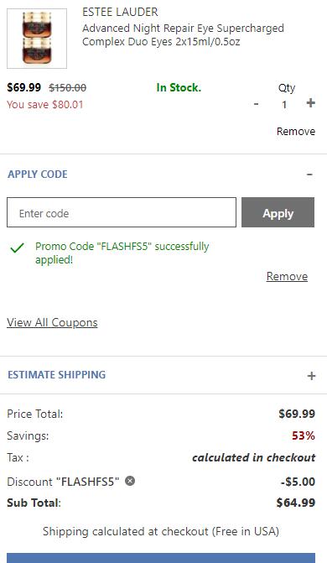The width and height of the screenshot is (327, 563).
Task: Open the Estee Lauder product thumbnail
Action: (37, 39)
